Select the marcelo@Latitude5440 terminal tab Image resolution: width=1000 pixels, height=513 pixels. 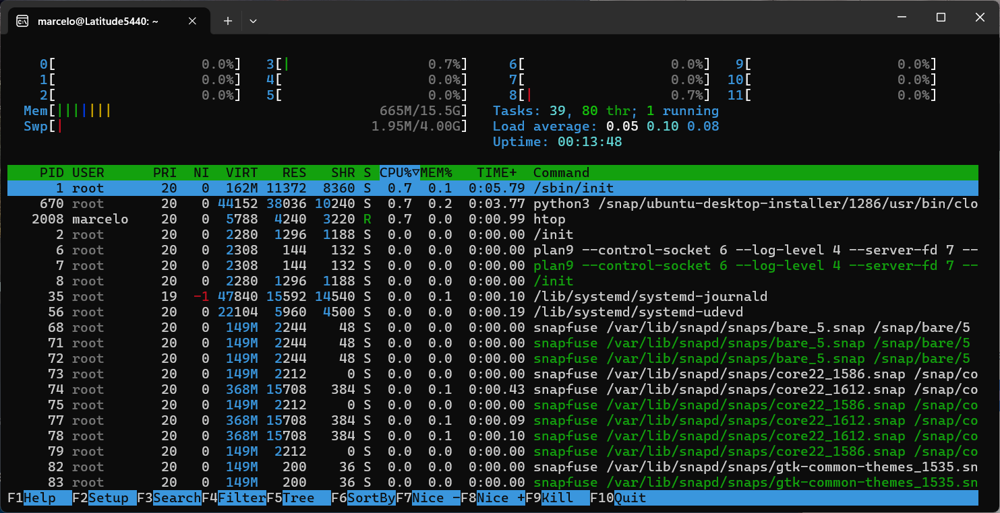[98, 21]
